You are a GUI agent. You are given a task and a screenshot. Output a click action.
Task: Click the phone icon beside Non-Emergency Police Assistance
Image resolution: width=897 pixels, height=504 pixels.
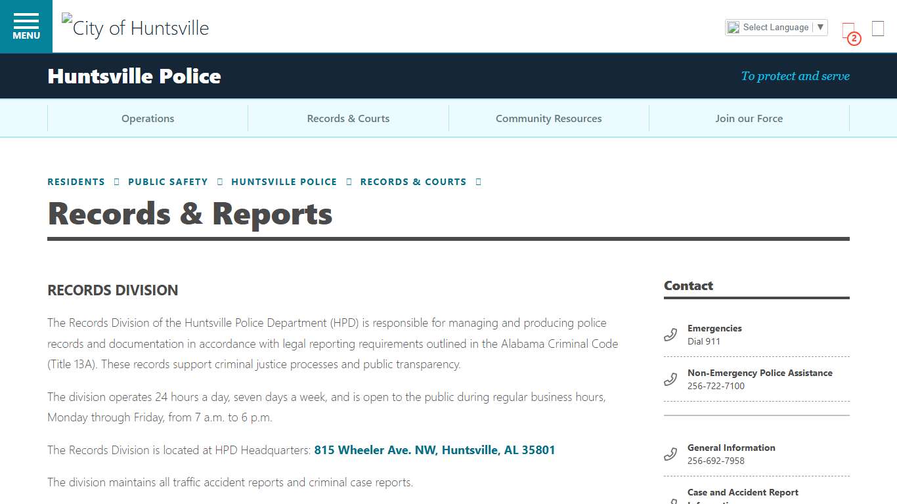(670, 379)
